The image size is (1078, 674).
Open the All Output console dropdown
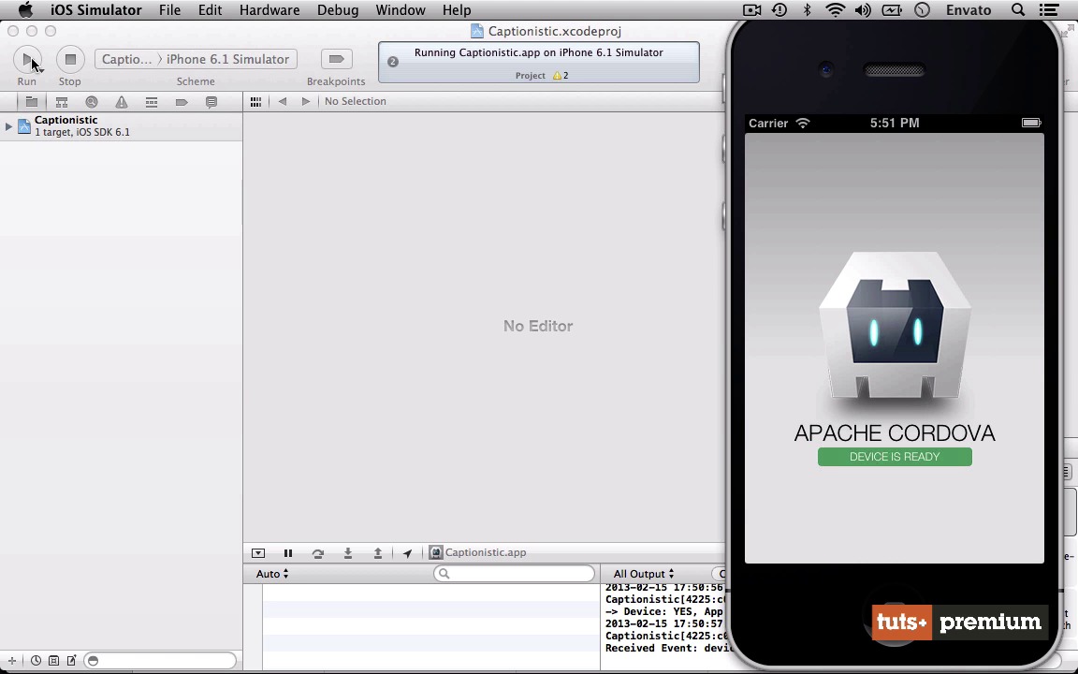[644, 574]
